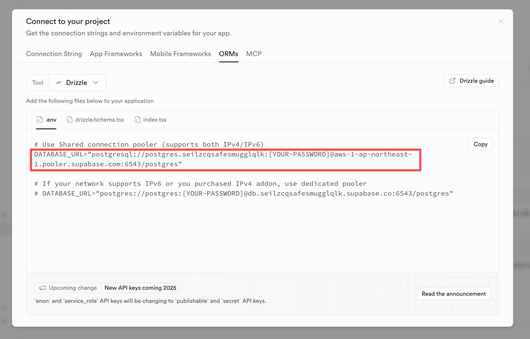Copy the .env code snippet

(480, 144)
